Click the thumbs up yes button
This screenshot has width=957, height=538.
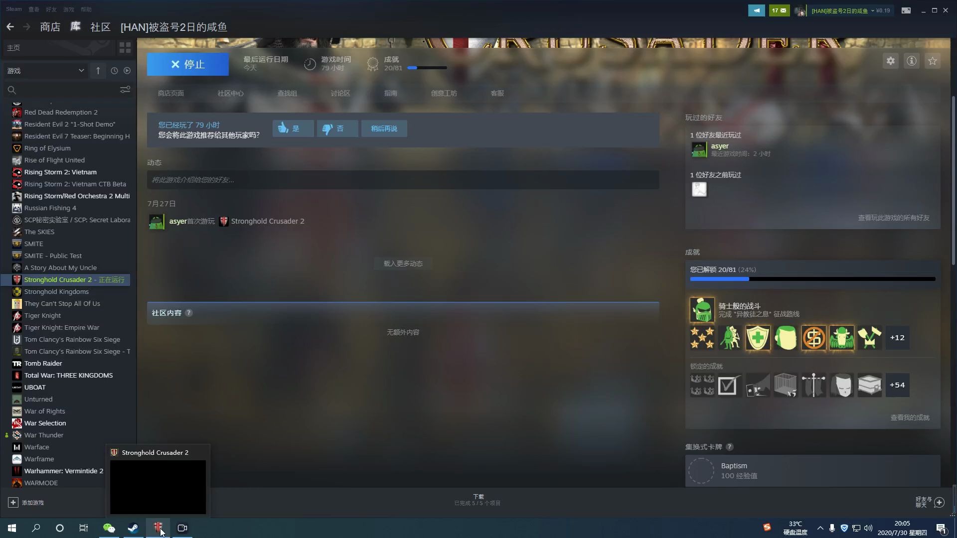293,129
